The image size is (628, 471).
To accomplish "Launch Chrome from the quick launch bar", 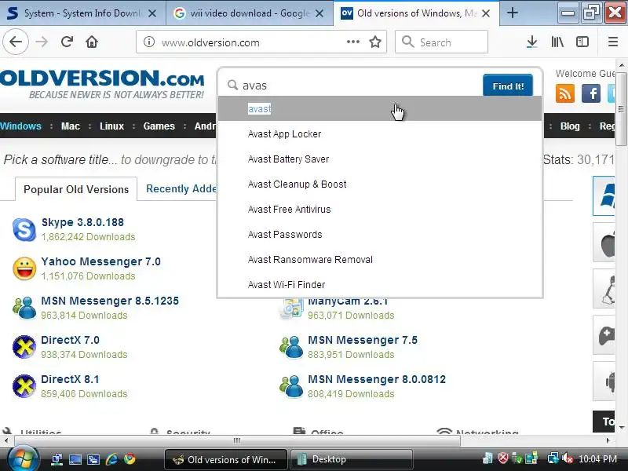I will point(130,459).
